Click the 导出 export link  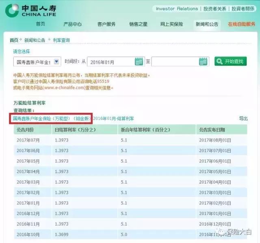tap(243, 119)
